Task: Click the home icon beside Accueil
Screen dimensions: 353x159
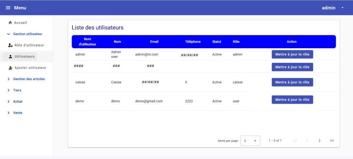Action: (10, 23)
